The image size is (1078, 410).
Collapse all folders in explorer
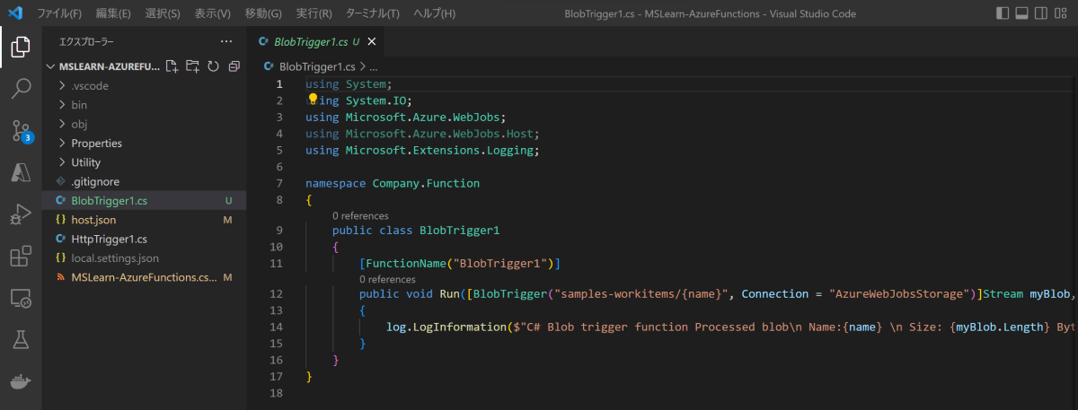coord(234,66)
